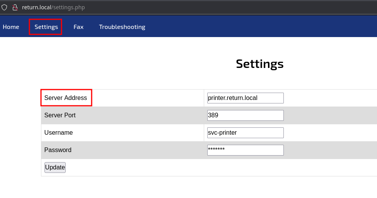Screen dimensions: 377x198
Task: Go to the Fax page
Action: coord(78,27)
